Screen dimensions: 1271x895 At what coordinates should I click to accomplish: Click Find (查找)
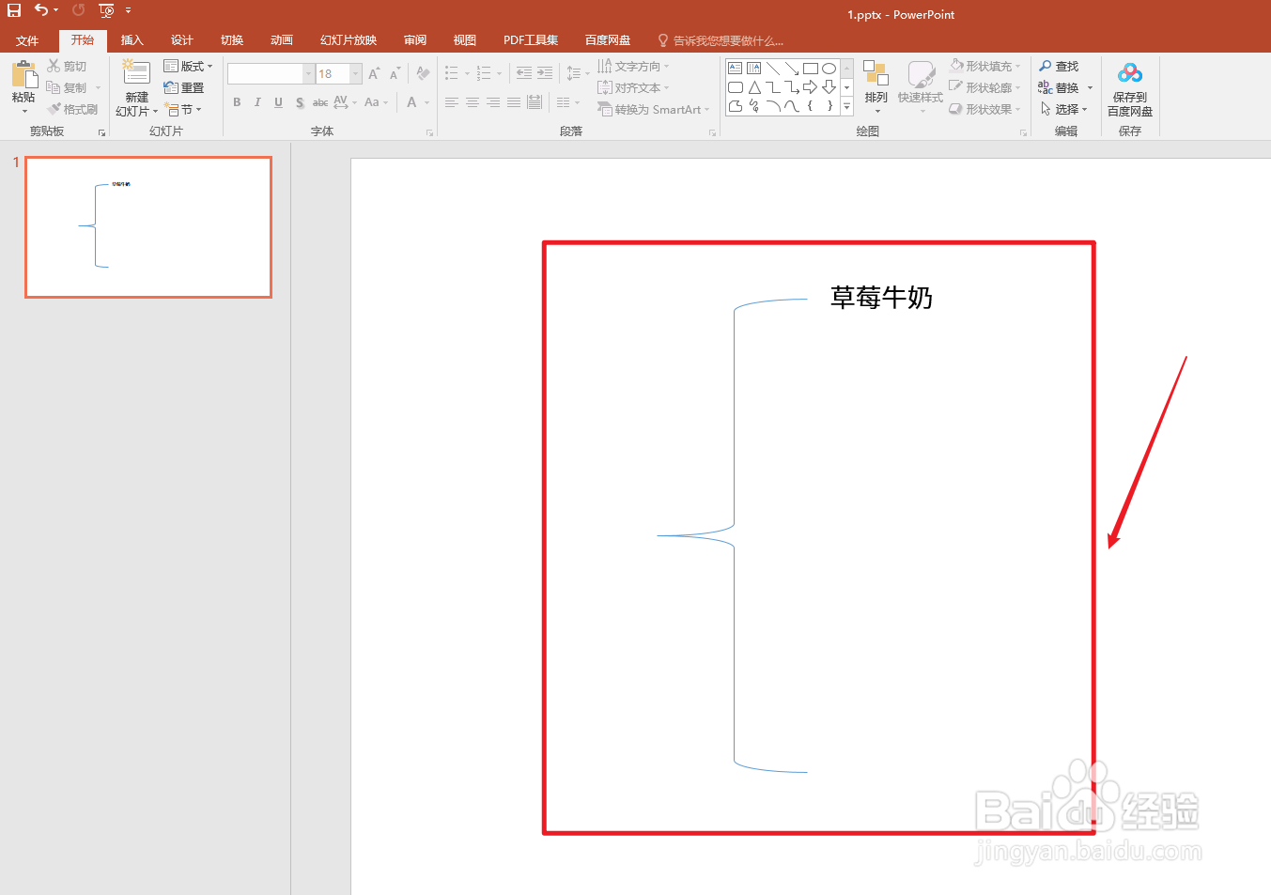click(x=1059, y=66)
